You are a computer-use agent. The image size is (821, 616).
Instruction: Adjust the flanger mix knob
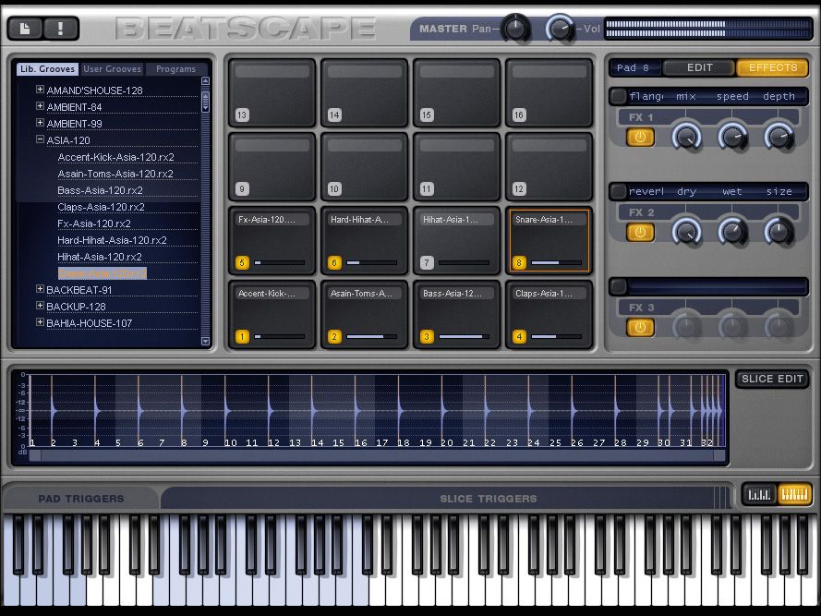coord(686,137)
